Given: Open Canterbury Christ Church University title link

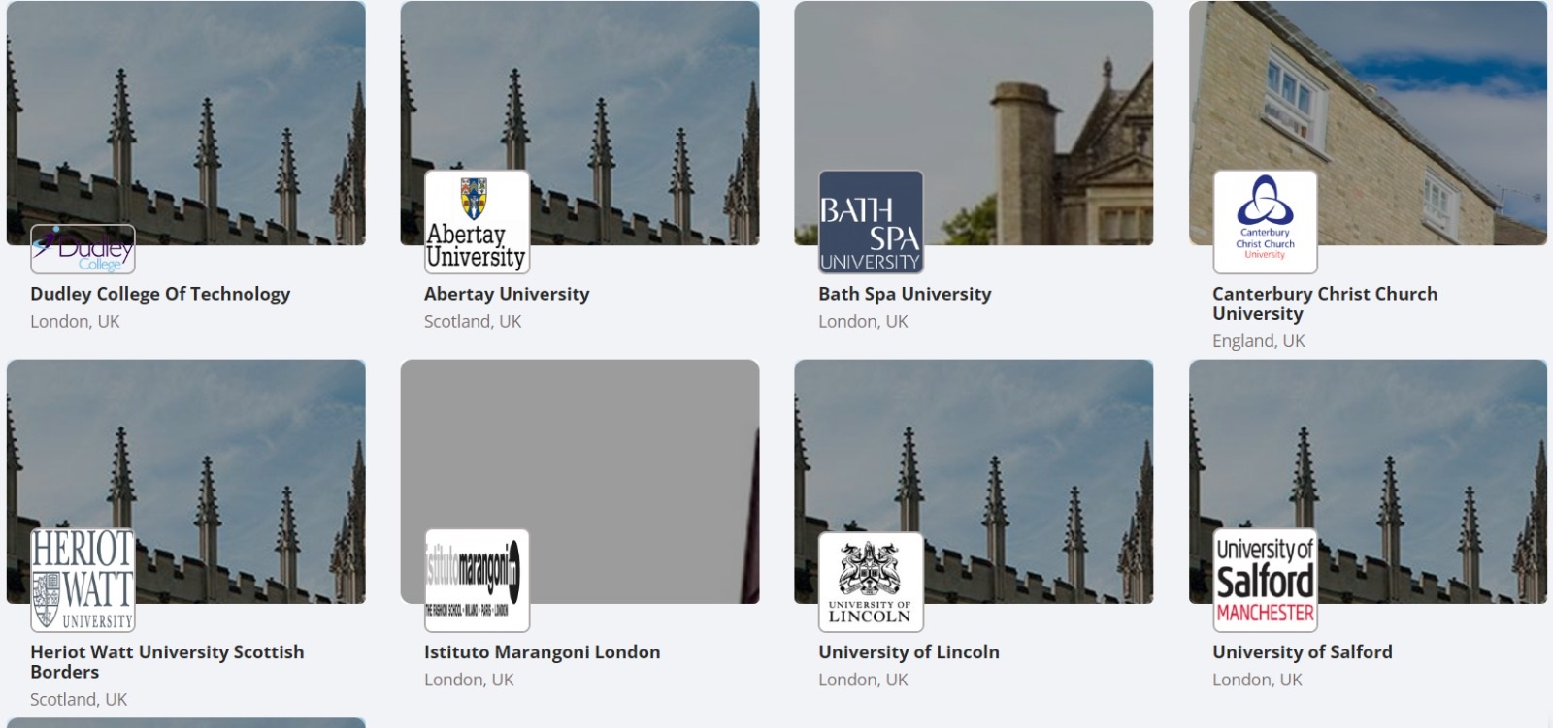Looking at the screenshot, I should coord(1325,303).
